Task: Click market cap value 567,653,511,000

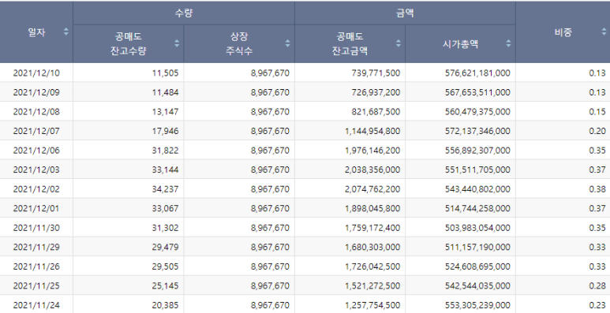Action: click(x=477, y=92)
